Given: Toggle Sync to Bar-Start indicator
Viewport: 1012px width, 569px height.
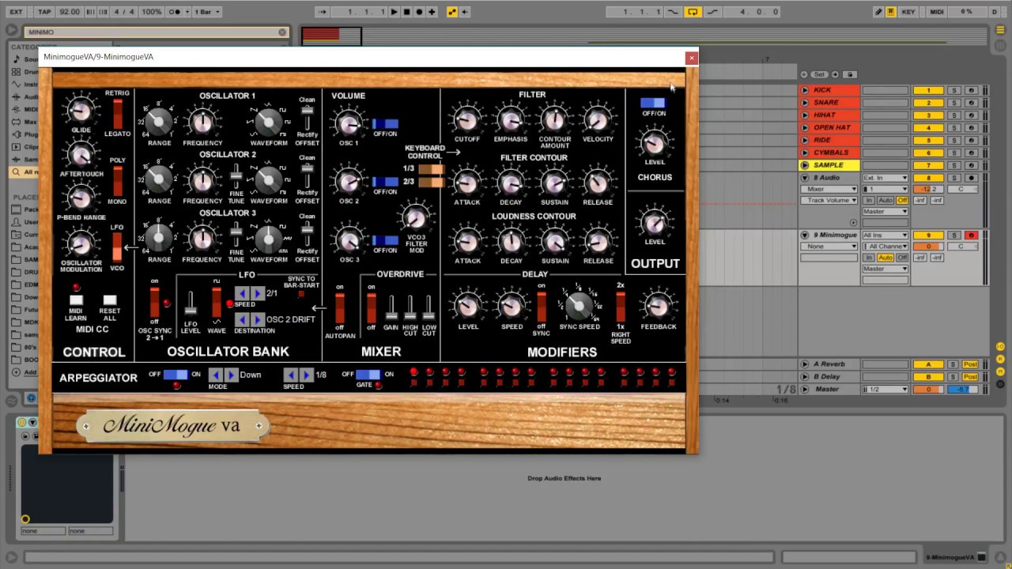Looking at the screenshot, I should (x=300, y=294).
